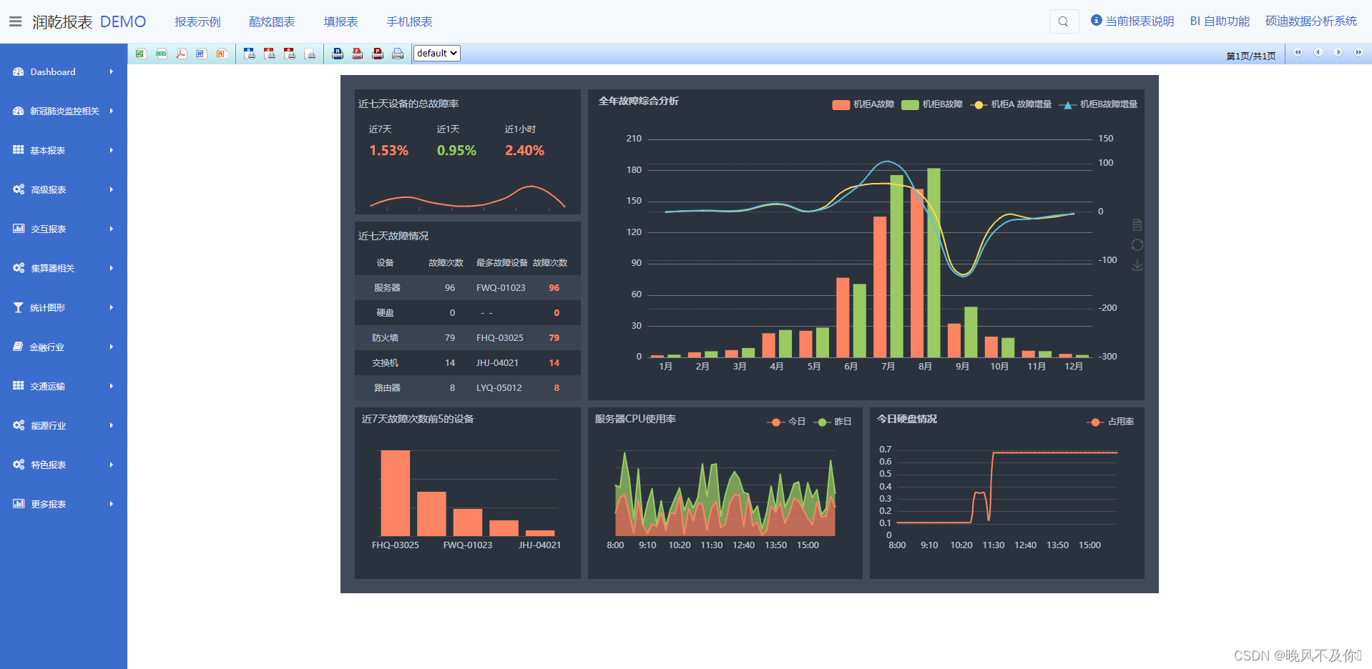
Task: Open print preview with red F icon
Action: point(269,54)
